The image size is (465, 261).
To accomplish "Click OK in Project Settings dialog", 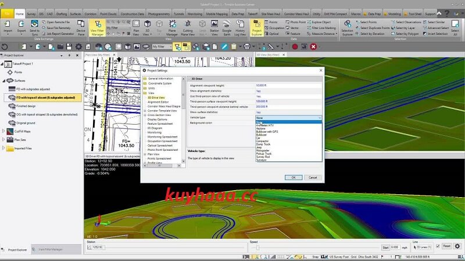I will pos(294,177).
